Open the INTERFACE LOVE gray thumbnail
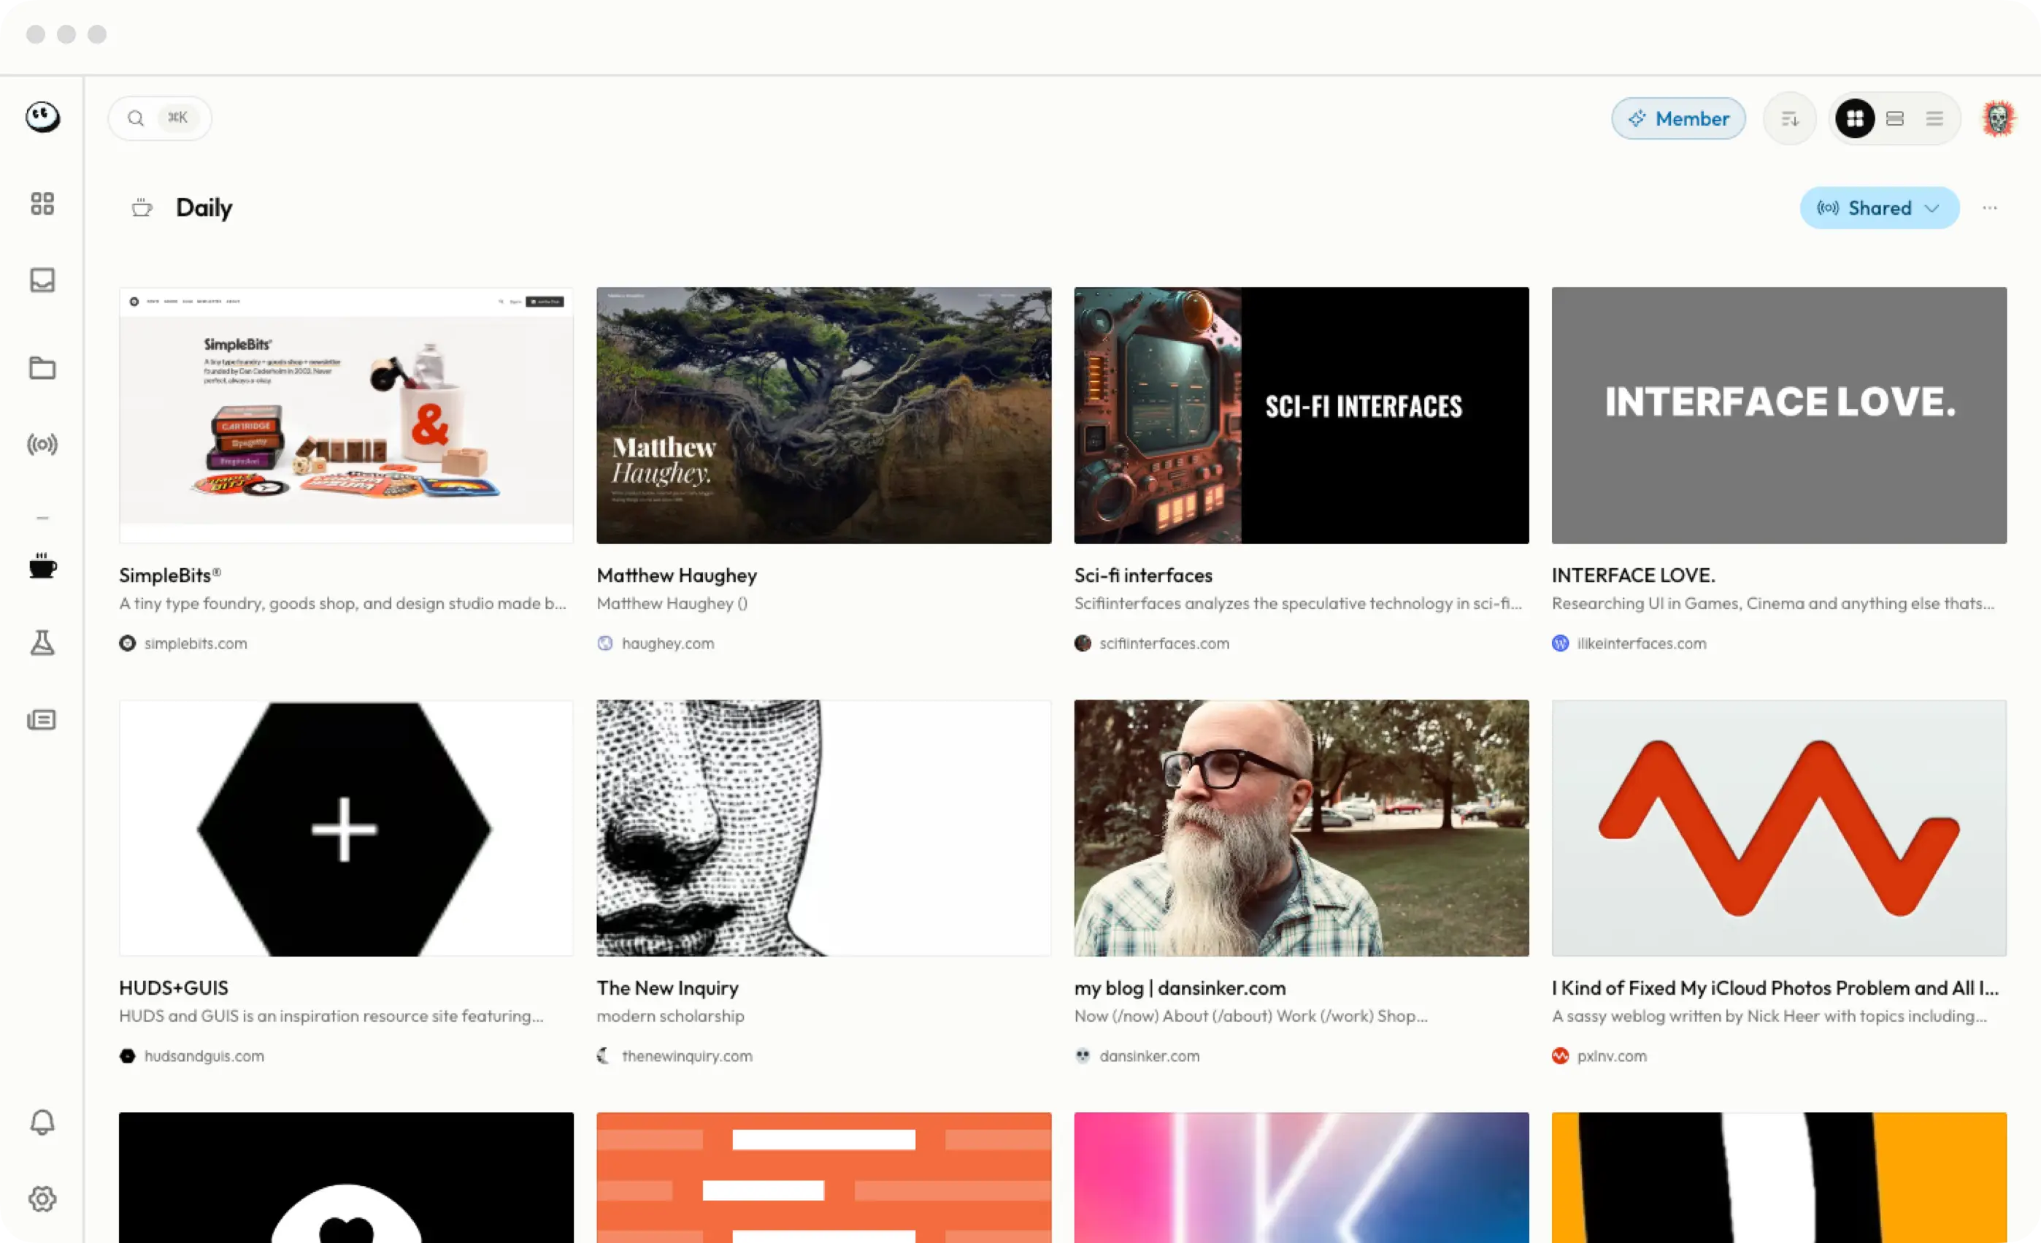 click(1778, 415)
